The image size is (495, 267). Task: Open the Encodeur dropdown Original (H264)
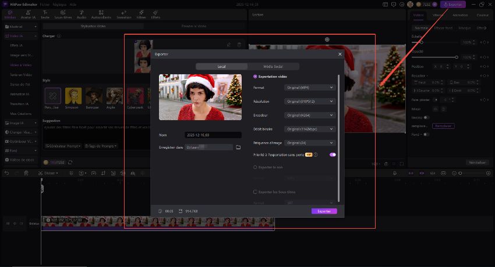pos(310,115)
